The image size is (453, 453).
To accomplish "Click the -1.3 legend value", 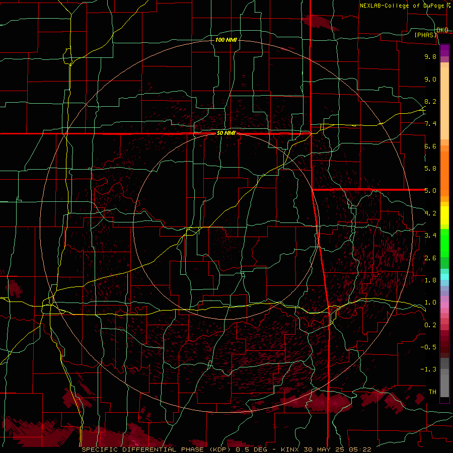I will (428, 369).
